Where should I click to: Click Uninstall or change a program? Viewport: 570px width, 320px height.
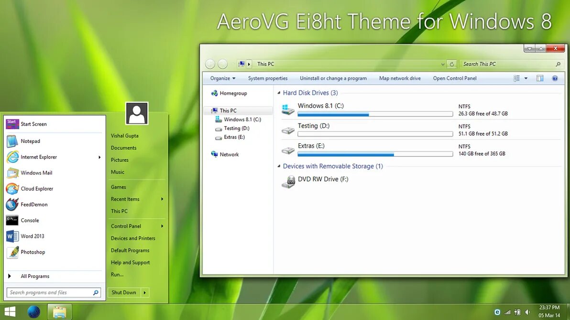coord(333,78)
